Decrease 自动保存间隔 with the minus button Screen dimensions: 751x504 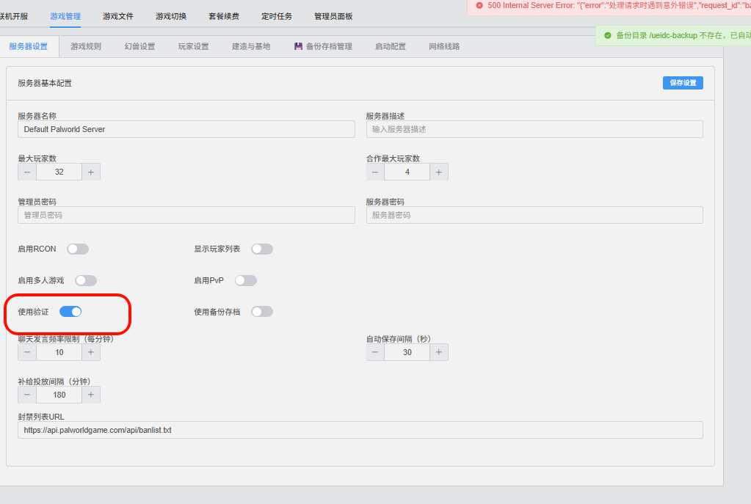click(x=375, y=352)
